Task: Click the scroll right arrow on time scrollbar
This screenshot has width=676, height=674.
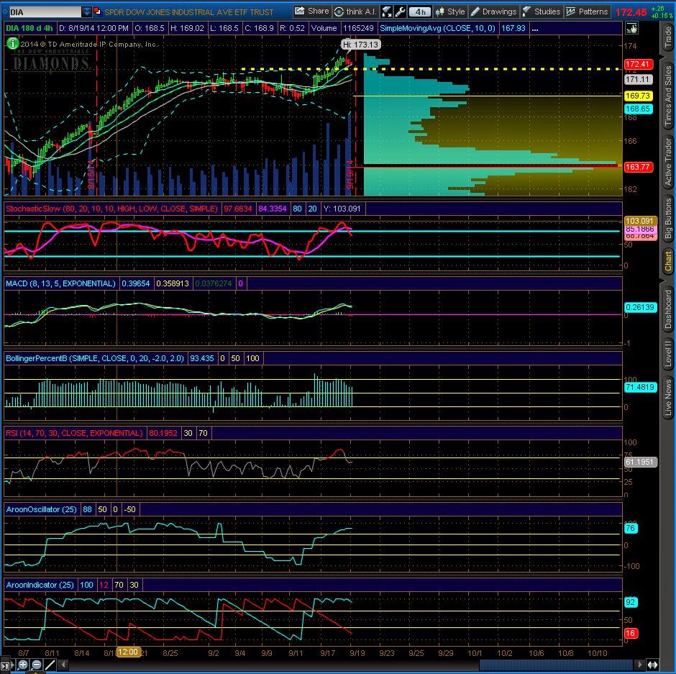Action: pos(640,665)
